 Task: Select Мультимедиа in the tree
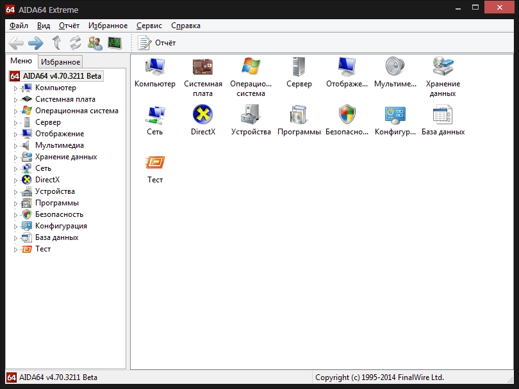pyautogui.click(x=60, y=145)
